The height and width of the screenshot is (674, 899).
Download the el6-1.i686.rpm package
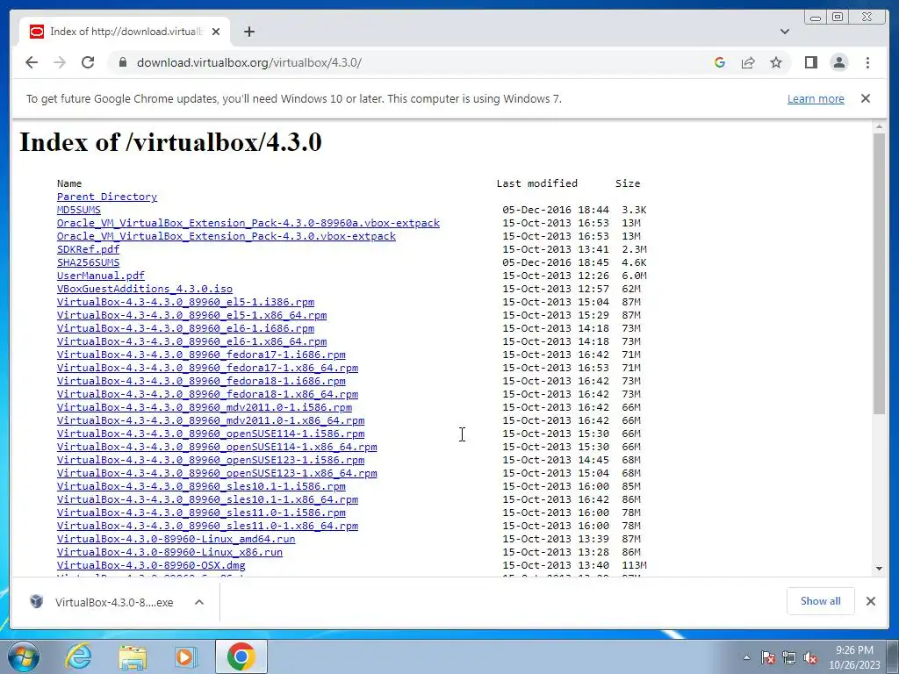tap(185, 328)
